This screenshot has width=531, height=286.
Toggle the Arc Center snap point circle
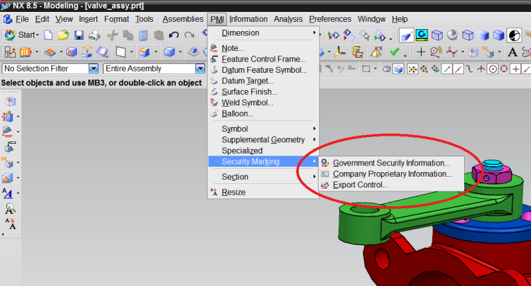pos(493,70)
